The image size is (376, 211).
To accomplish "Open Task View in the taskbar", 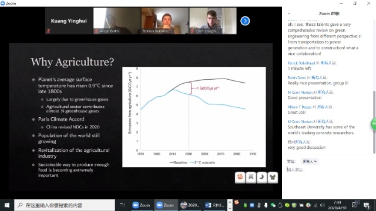I will 122,205.
